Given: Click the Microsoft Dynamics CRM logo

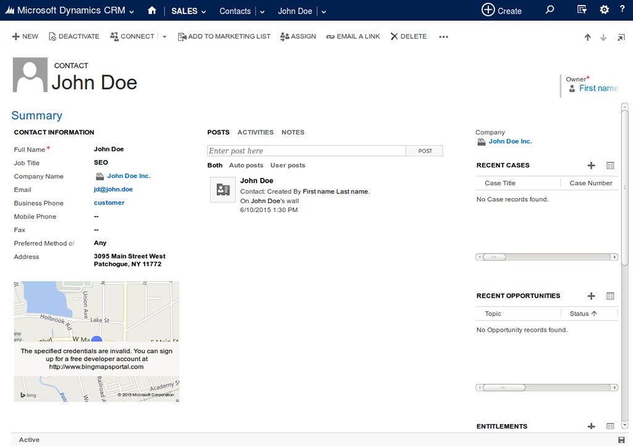Looking at the screenshot, I should (x=10, y=10).
